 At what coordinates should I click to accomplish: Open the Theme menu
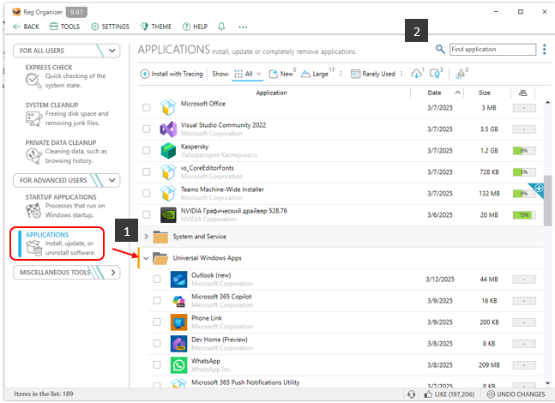tap(155, 27)
